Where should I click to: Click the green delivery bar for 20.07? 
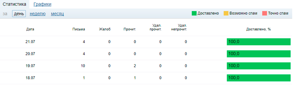coord(259,54)
